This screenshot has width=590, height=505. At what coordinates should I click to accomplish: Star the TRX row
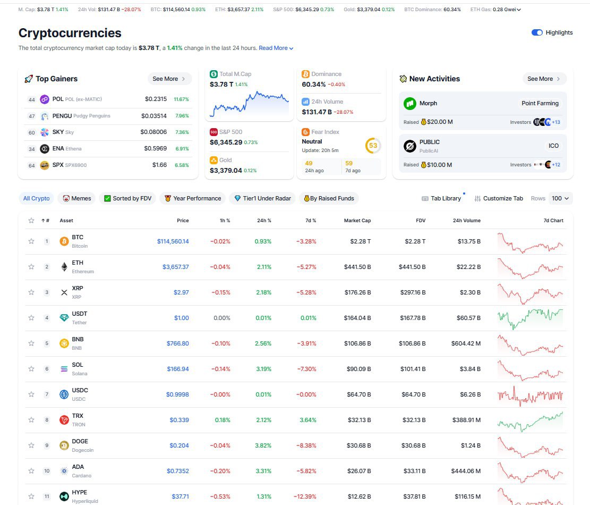[31, 420]
